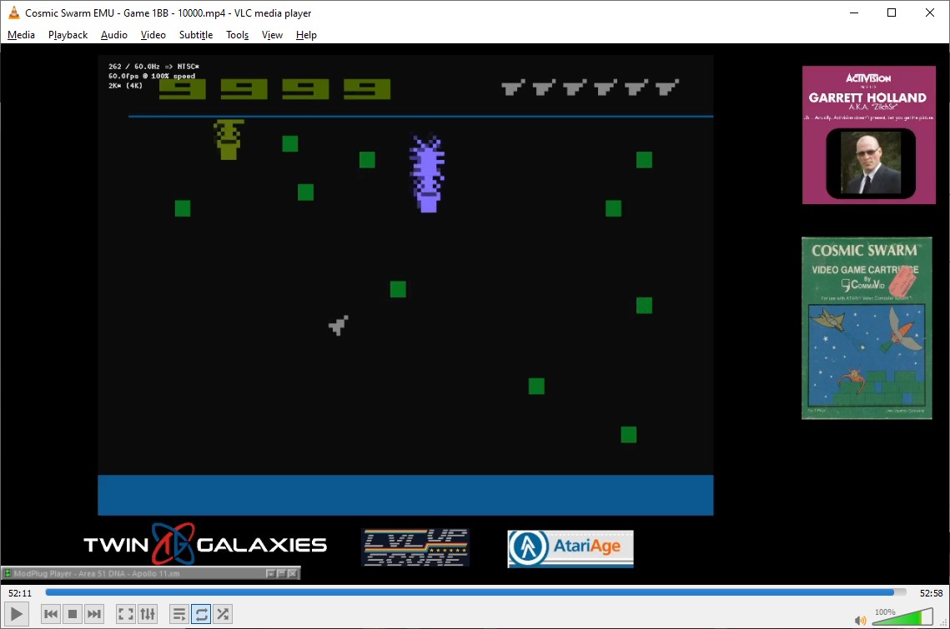Viewport: 950px width, 629px height.
Task: Expand the Tools menu
Action: coord(238,35)
